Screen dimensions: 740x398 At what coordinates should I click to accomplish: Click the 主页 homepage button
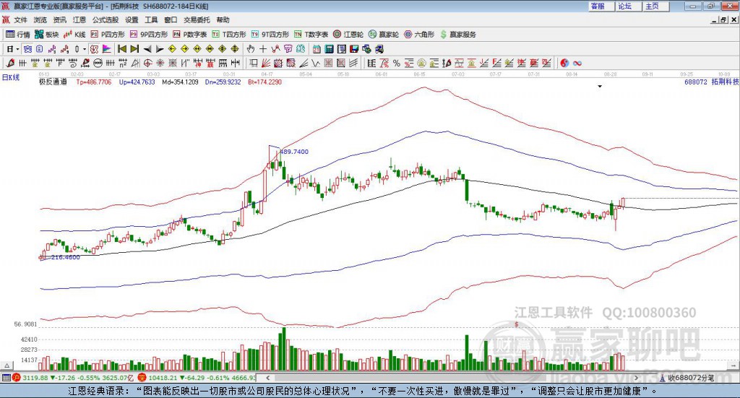(x=656, y=6)
